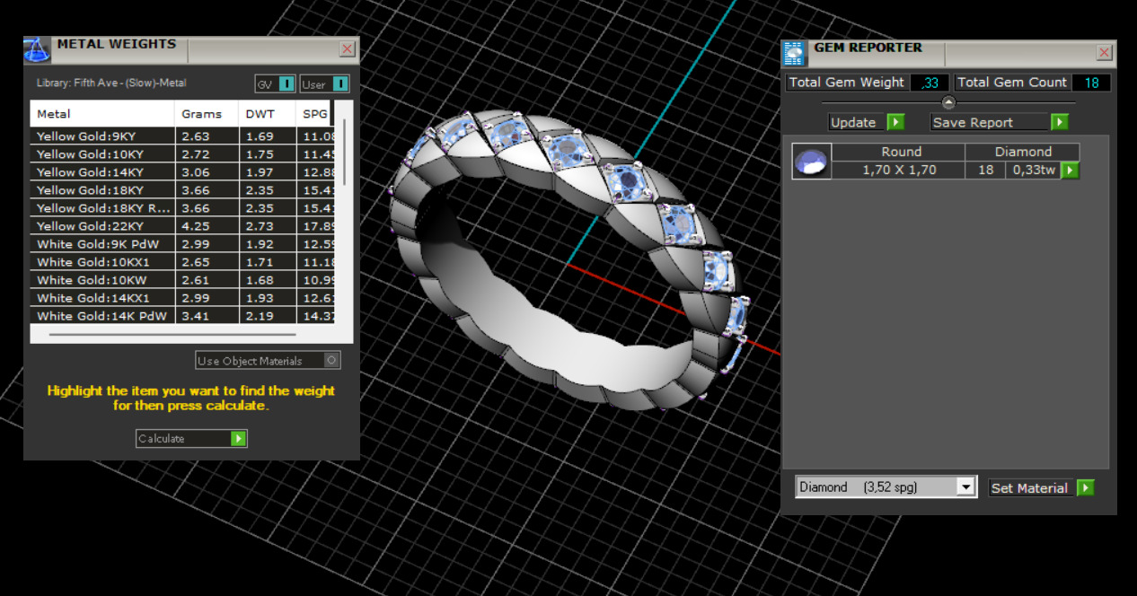
Task: Click the 1,70 X 1,70 size cell
Action: (x=900, y=170)
